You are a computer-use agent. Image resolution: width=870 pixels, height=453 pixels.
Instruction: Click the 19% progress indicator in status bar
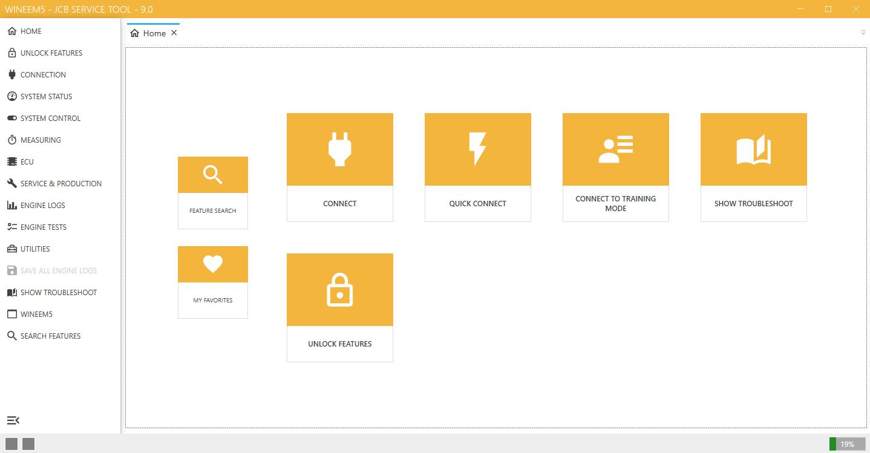847,444
